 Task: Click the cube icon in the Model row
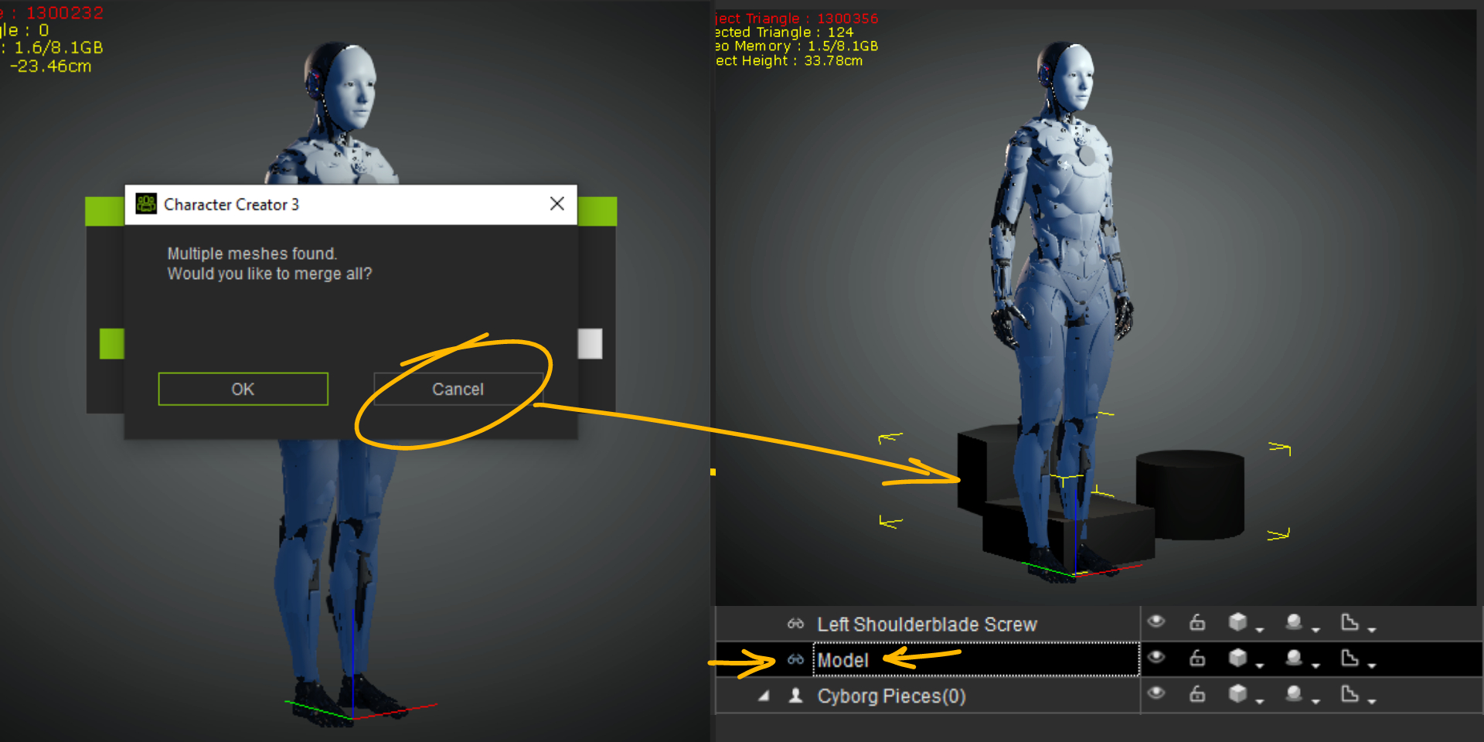(1237, 658)
